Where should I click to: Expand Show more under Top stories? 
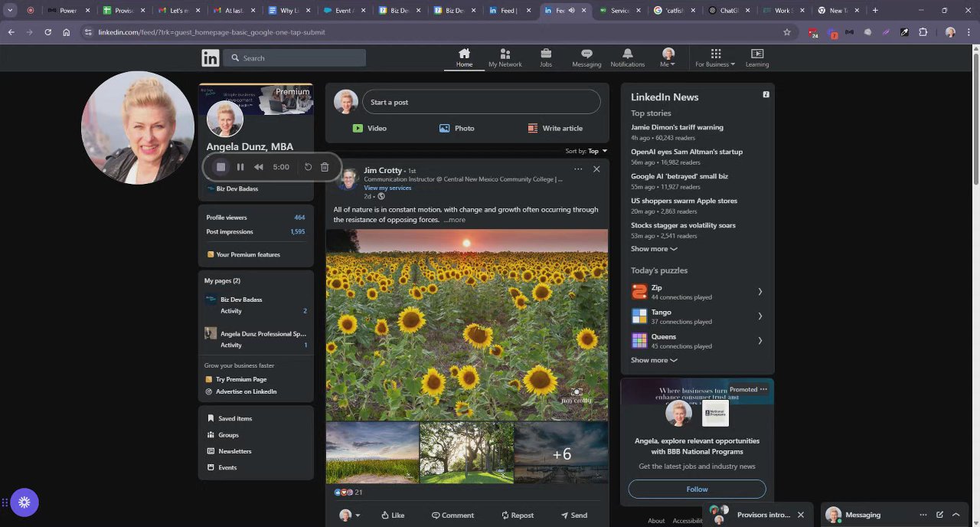(653, 249)
